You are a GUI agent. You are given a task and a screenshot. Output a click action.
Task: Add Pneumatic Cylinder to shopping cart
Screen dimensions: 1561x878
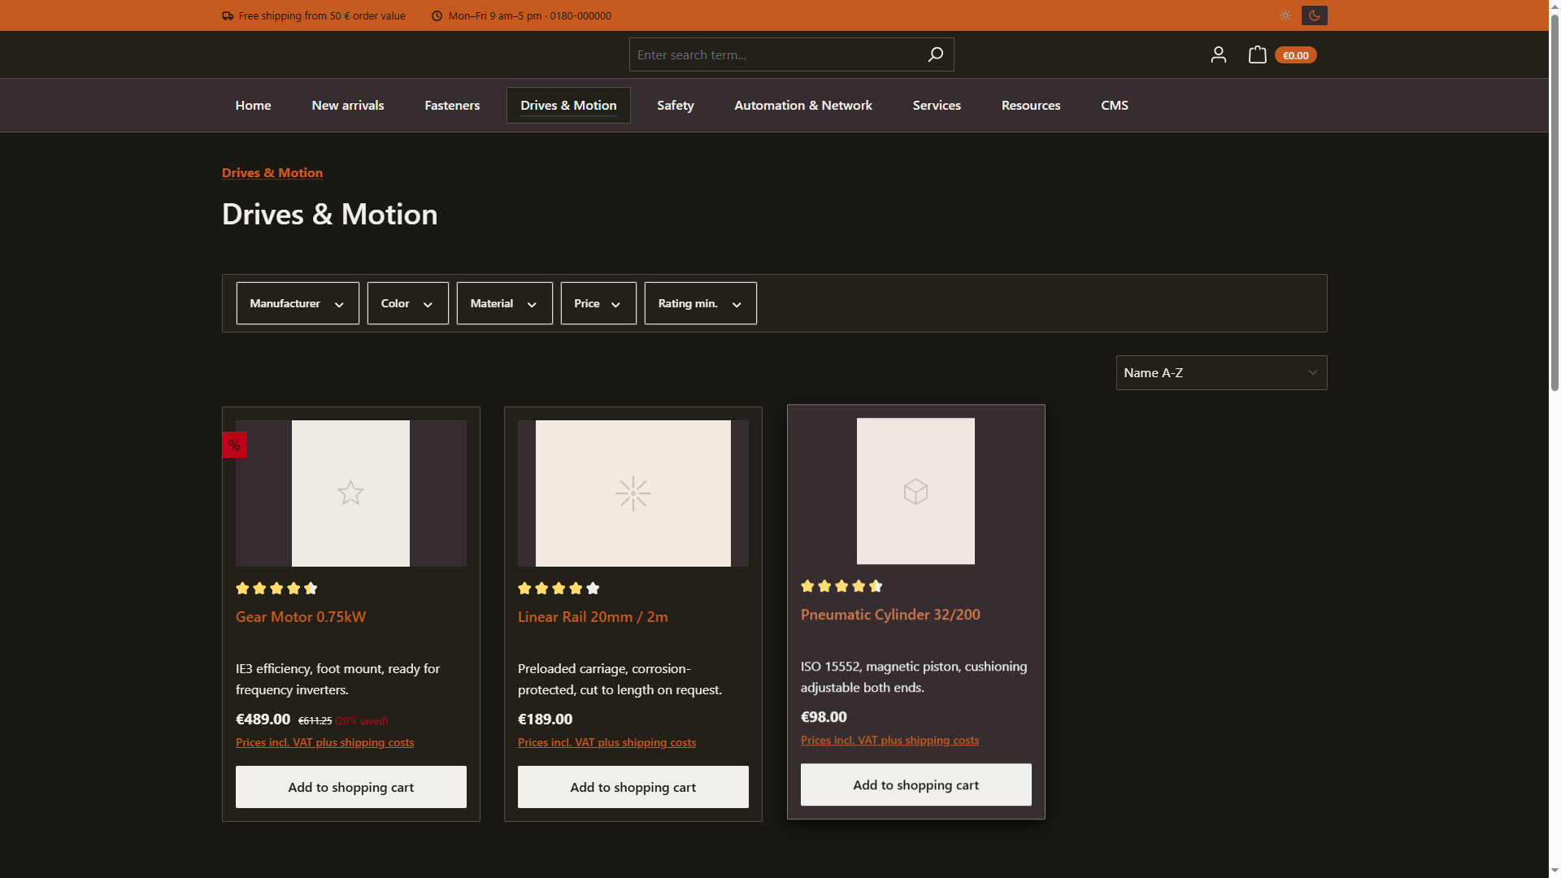(915, 785)
